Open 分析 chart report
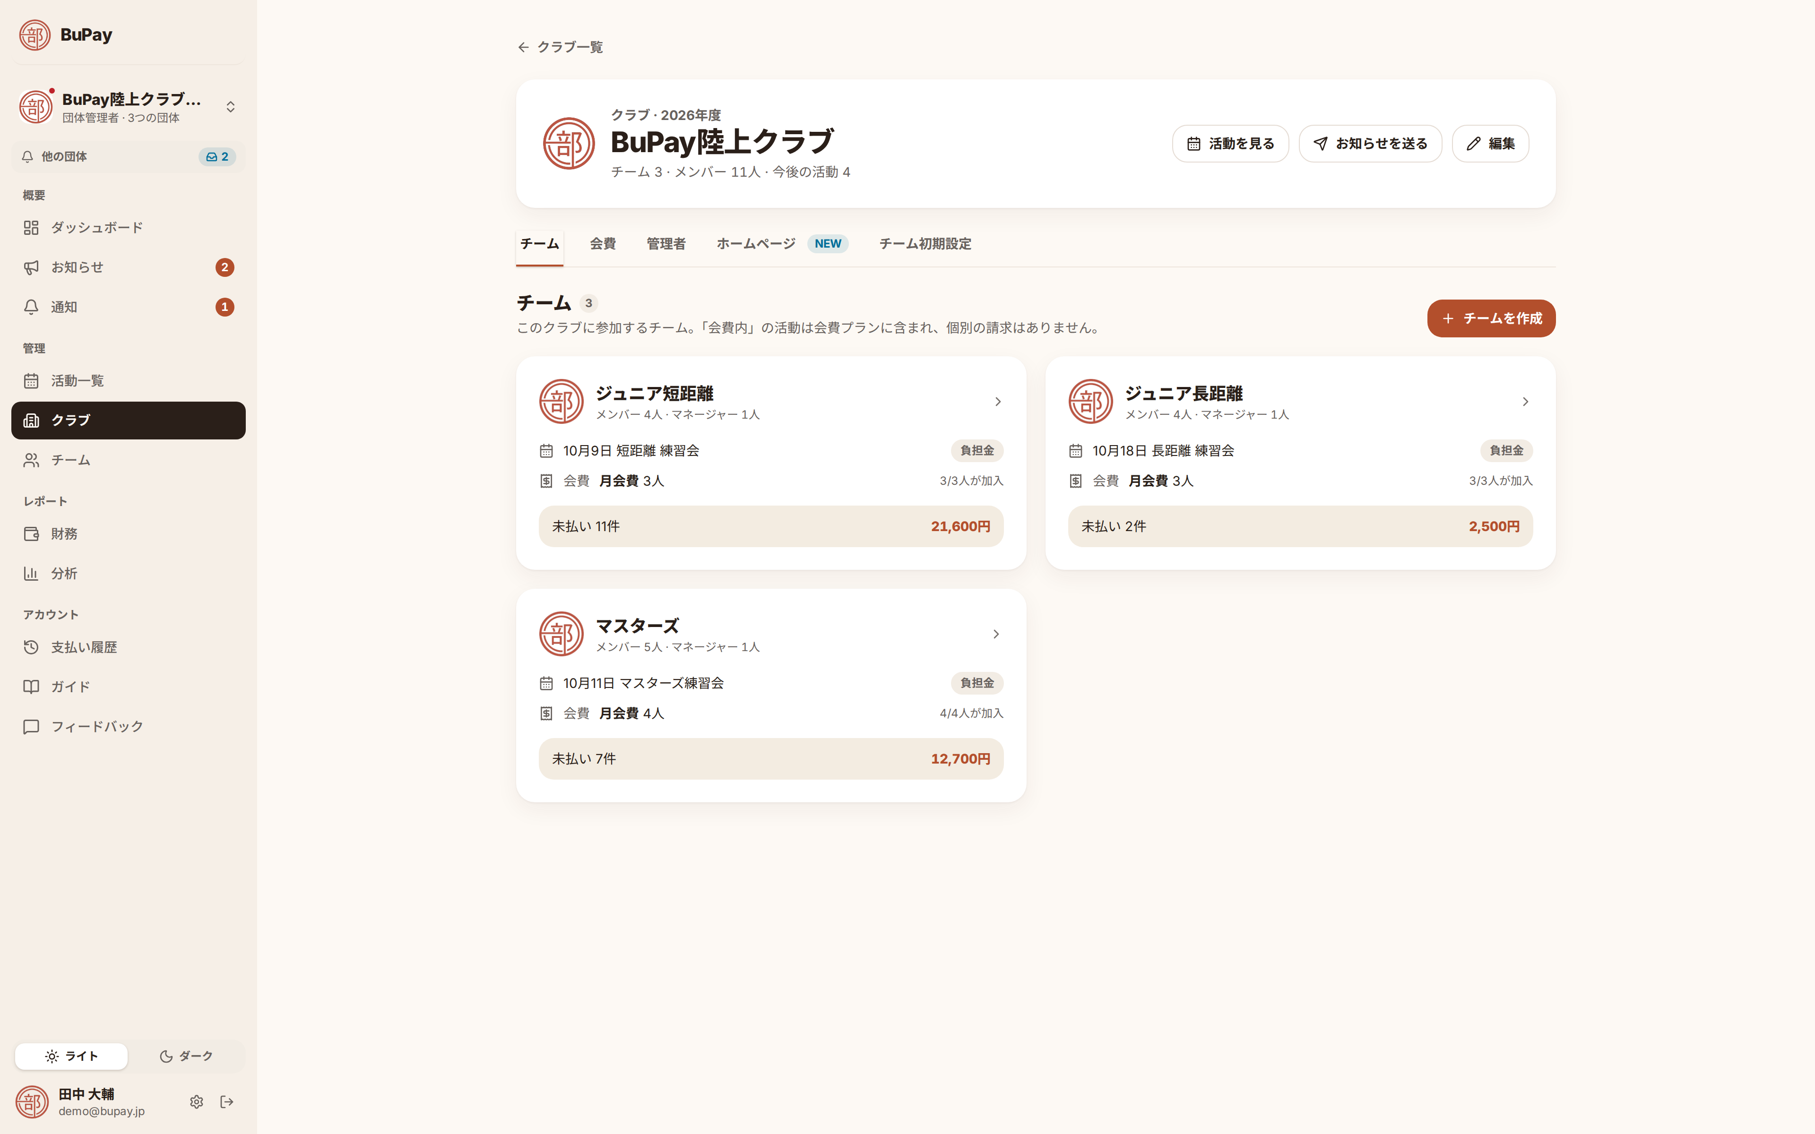1815x1134 pixels. 128,574
